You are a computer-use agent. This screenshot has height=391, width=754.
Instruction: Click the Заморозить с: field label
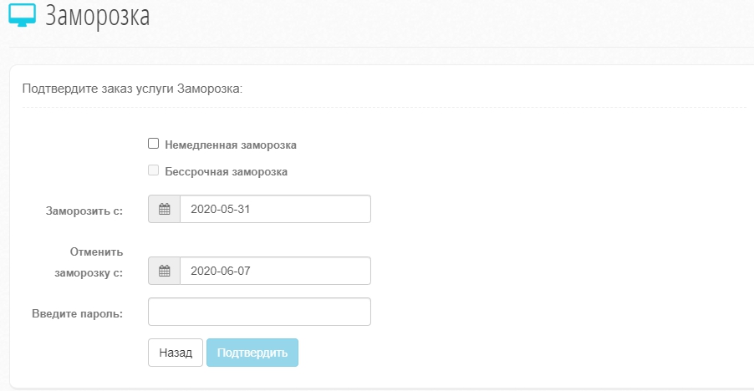pos(84,211)
